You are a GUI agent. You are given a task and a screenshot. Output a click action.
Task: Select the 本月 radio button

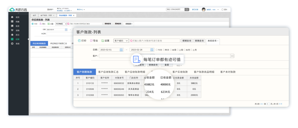click(184, 50)
